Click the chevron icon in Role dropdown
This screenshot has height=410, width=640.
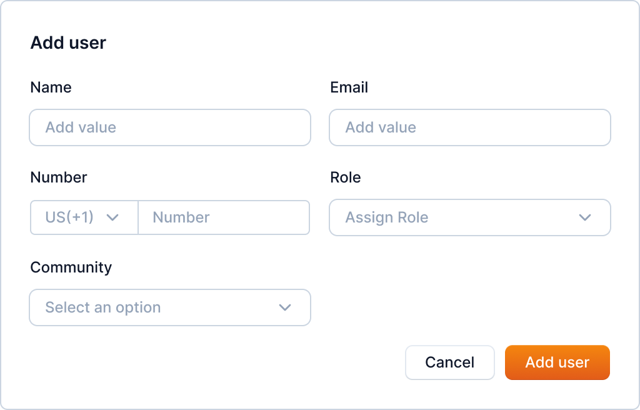point(585,217)
